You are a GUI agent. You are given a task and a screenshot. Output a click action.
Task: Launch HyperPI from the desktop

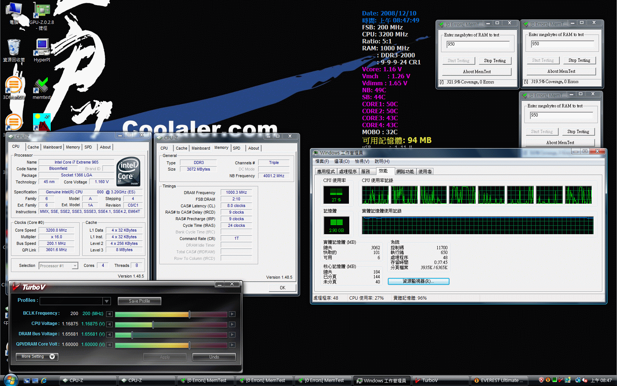click(42, 50)
